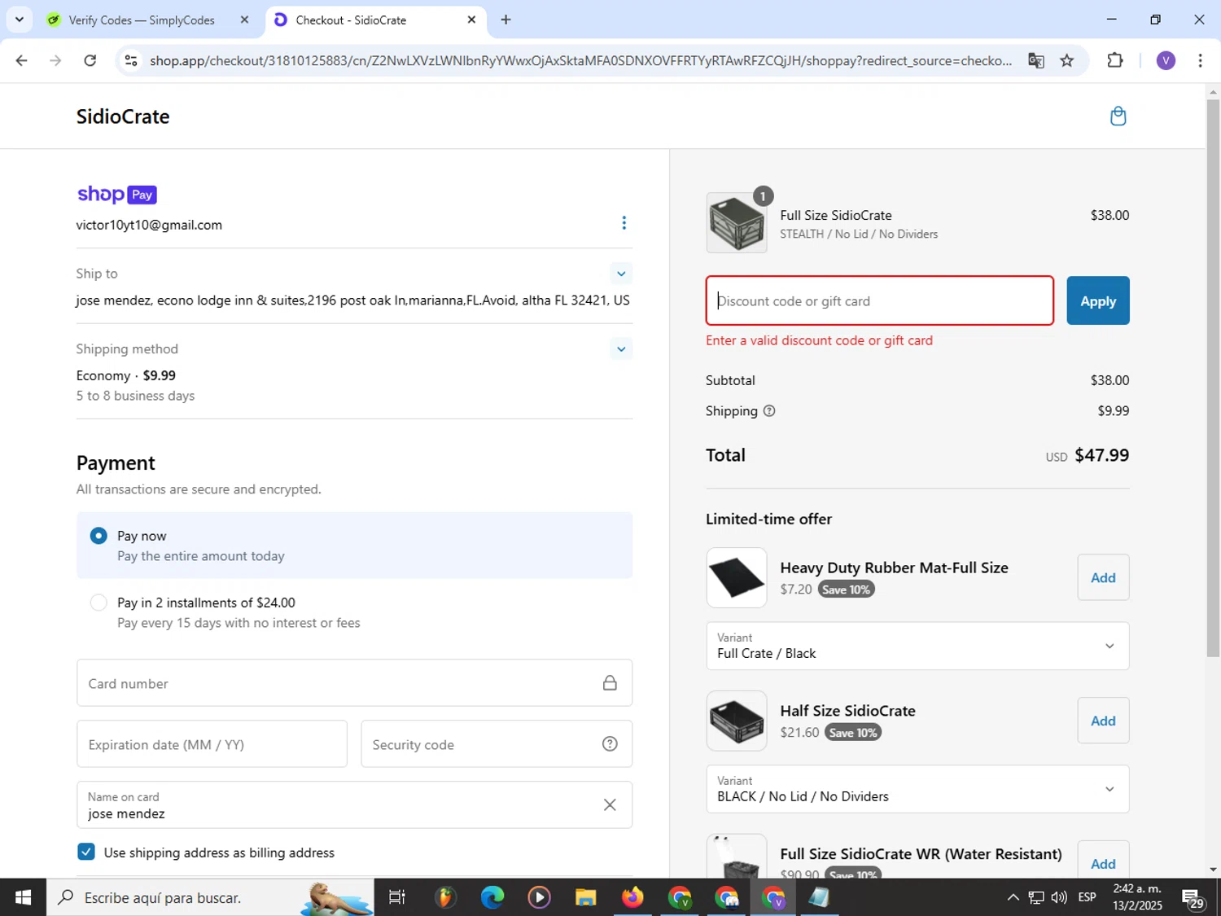
Task: Click the Total amount $47.99
Action: [1101, 455]
